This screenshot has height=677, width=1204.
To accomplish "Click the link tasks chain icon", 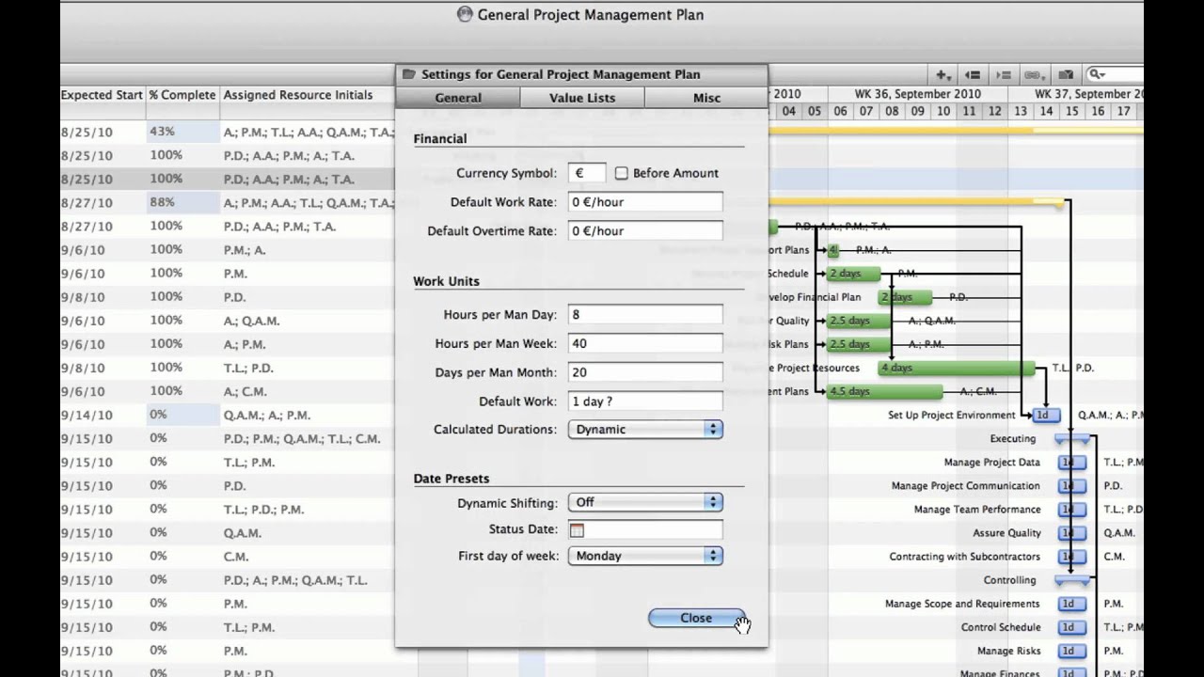I will pos(1034,74).
